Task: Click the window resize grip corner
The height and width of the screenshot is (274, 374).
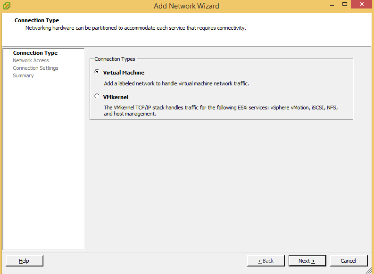Action: click(369, 270)
